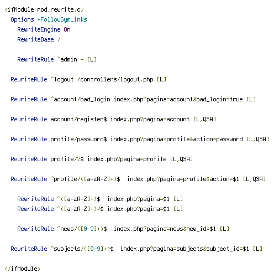Click the opening ifModule mod_rewrite.c tag
Screen dimensions: 274x278
tap(44, 9)
